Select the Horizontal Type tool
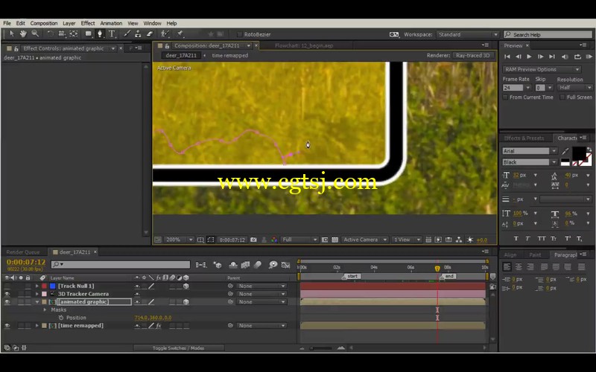 point(112,33)
